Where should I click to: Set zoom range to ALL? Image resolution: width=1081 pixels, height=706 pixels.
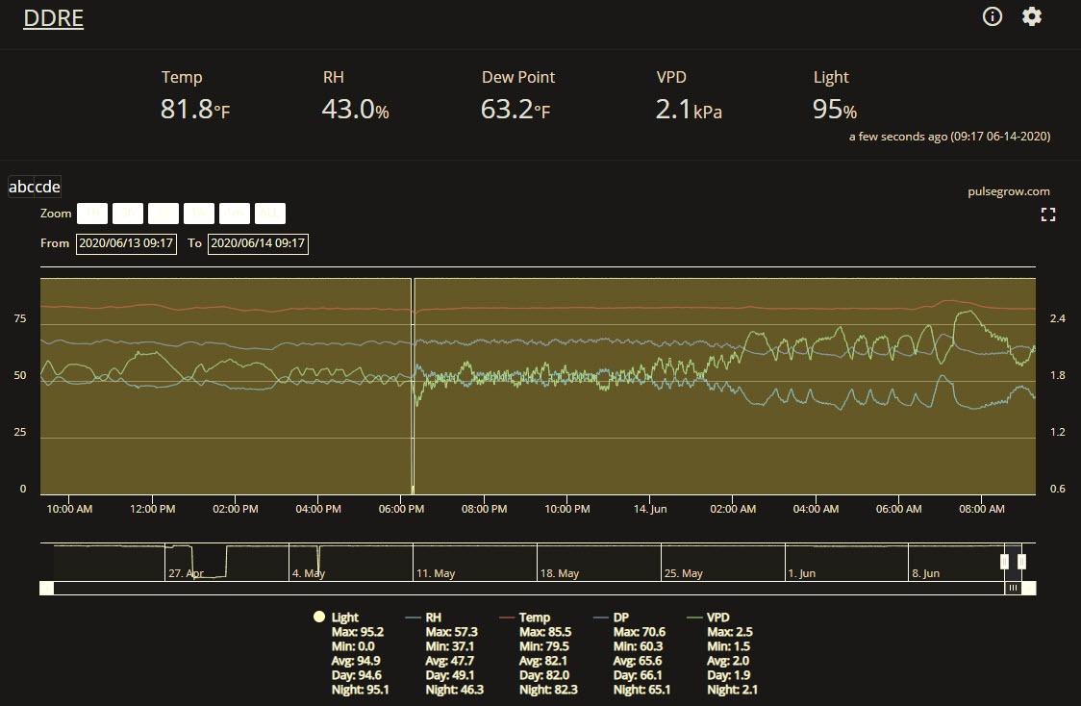click(x=269, y=213)
